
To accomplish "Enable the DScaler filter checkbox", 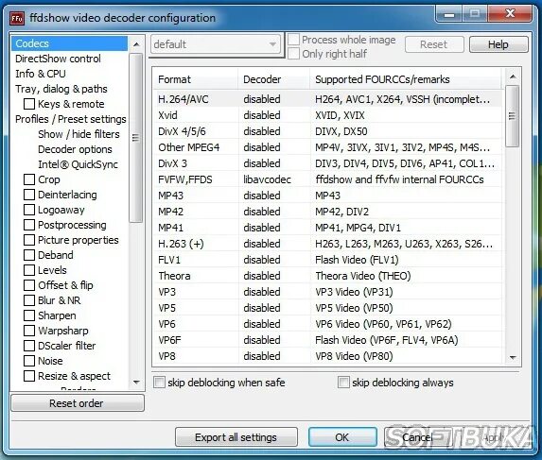I will pyautogui.click(x=29, y=346).
